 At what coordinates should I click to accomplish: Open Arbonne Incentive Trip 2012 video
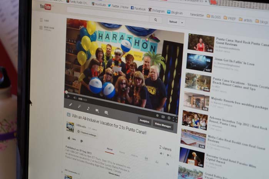click(x=238, y=123)
